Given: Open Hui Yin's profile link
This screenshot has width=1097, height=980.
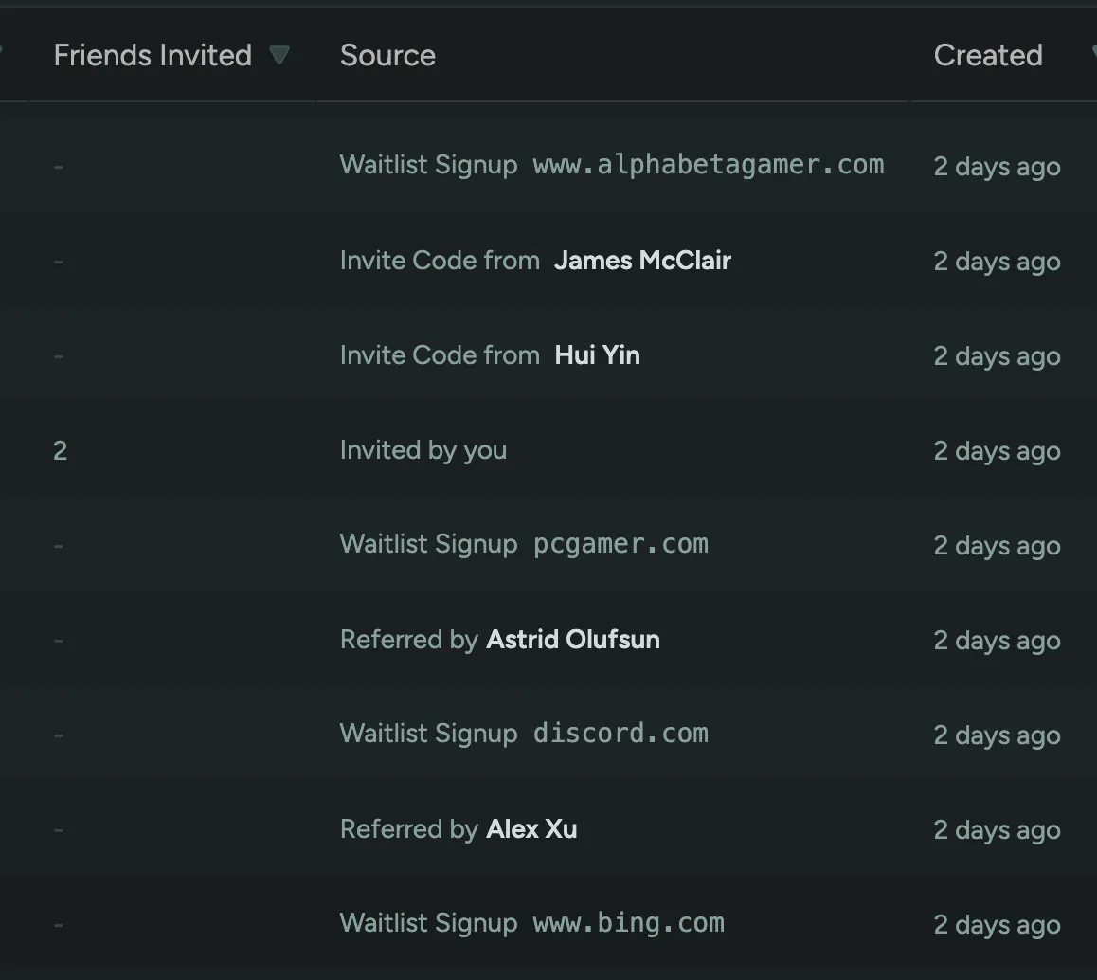Looking at the screenshot, I should click(x=597, y=355).
